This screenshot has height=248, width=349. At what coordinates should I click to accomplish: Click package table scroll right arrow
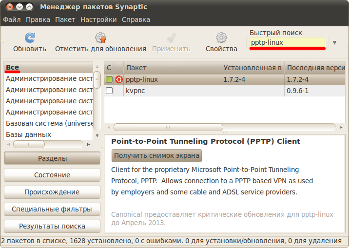341,127
